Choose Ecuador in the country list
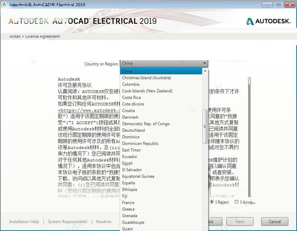The height and width of the screenshot is (231, 297). [161, 157]
